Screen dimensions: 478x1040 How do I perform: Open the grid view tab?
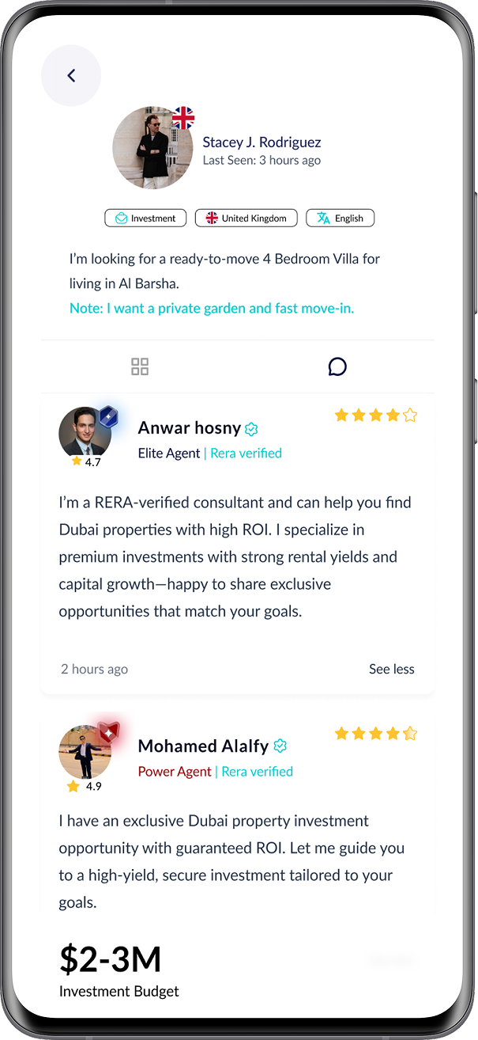click(140, 366)
